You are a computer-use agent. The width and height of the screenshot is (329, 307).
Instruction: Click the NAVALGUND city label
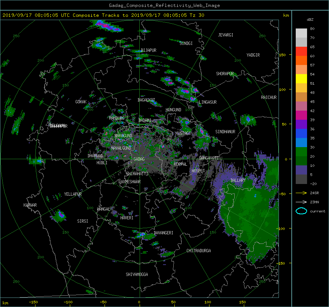tap(121, 148)
